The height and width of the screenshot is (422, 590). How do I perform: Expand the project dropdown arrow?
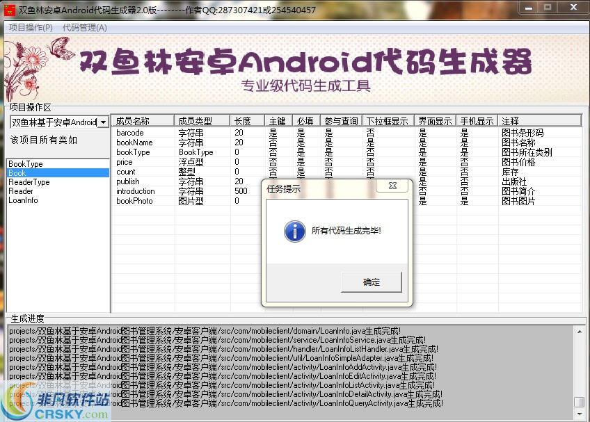pos(103,122)
